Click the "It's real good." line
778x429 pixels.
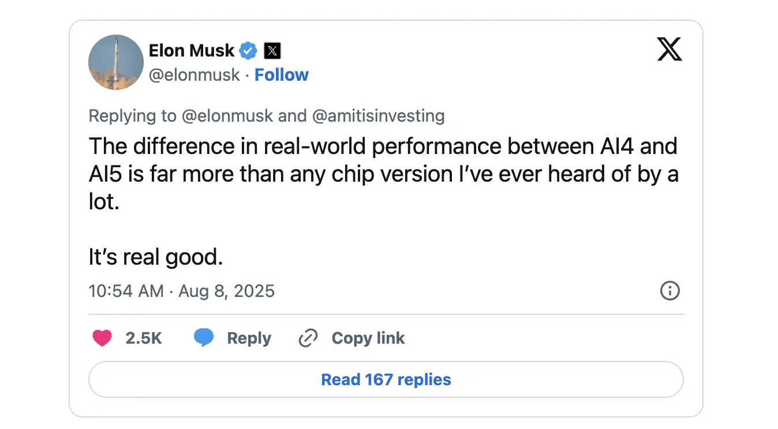pyautogui.click(x=156, y=257)
